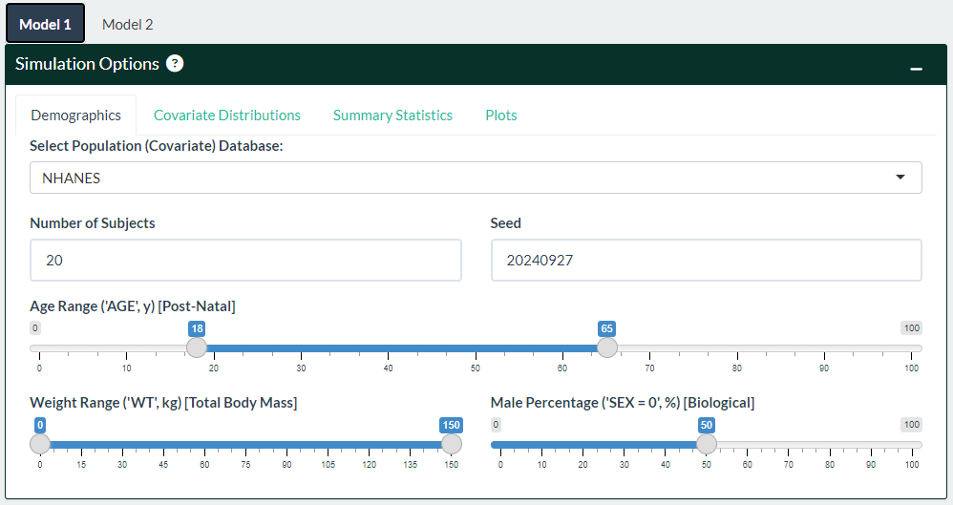Switch to Model 2 tab
This screenshot has width=953, height=505.
click(127, 24)
